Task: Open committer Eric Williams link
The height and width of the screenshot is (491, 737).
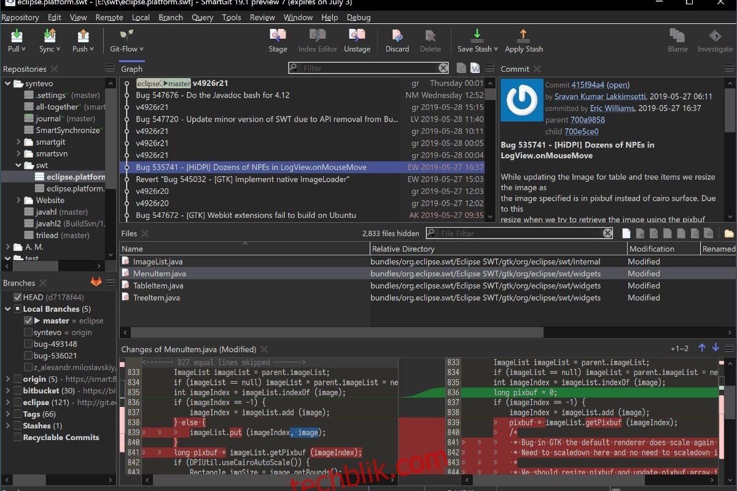Action: [612, 108]
